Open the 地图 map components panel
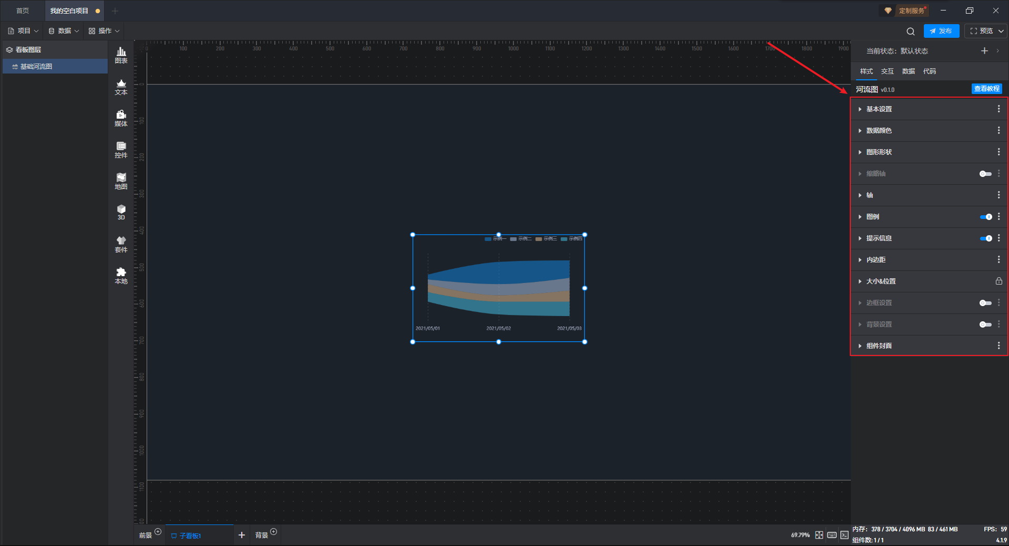The width and height of the screenshot is (1009, 546). click(x=121, y=181)
